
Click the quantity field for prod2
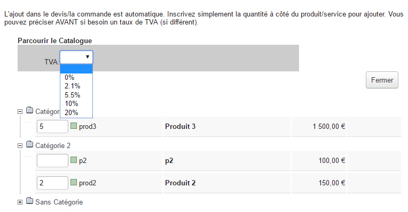point(52,183)
